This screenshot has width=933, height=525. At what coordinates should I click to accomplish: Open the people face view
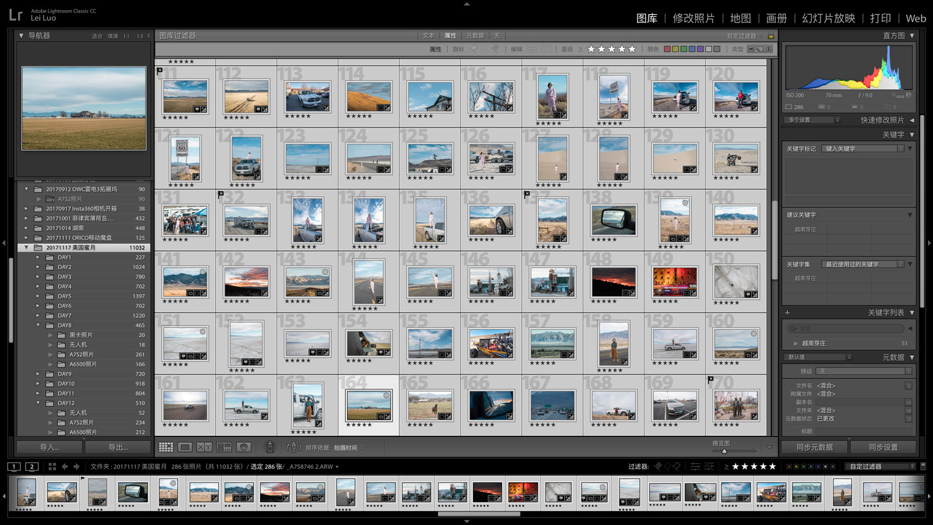(244, 447)
